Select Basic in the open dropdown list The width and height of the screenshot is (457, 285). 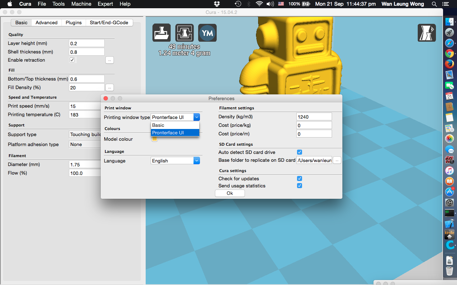pos(175,125)
